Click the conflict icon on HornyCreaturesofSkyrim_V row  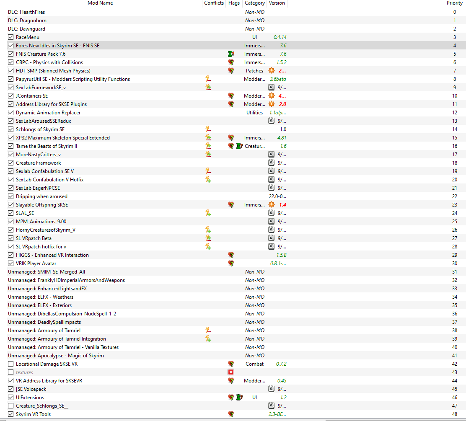coord(208,230)
